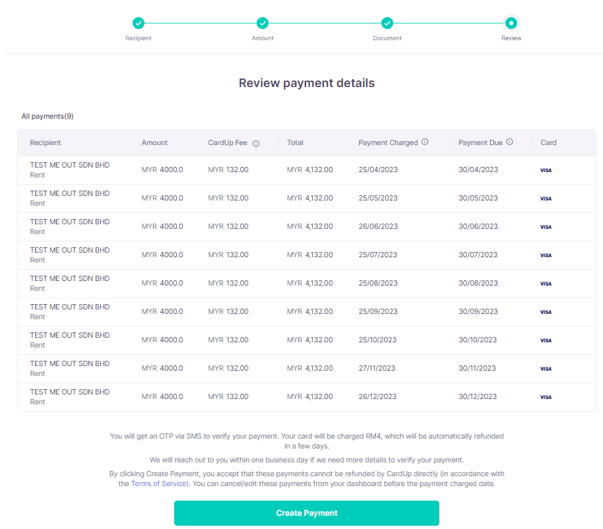
Task: Click the Create Payment button
Action: (x=306, y=513)
